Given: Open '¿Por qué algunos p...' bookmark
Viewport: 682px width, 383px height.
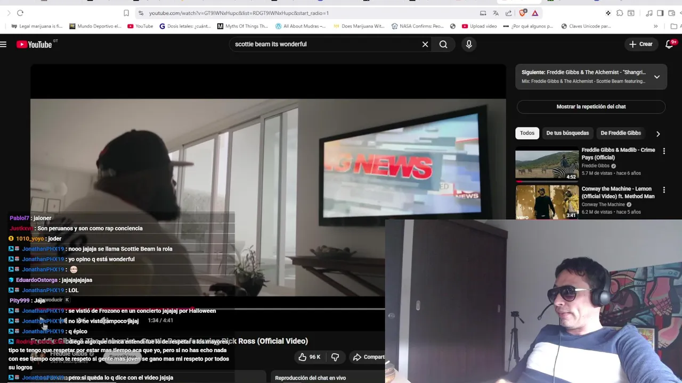Looking at the screenshot, I should pos(528,26).
